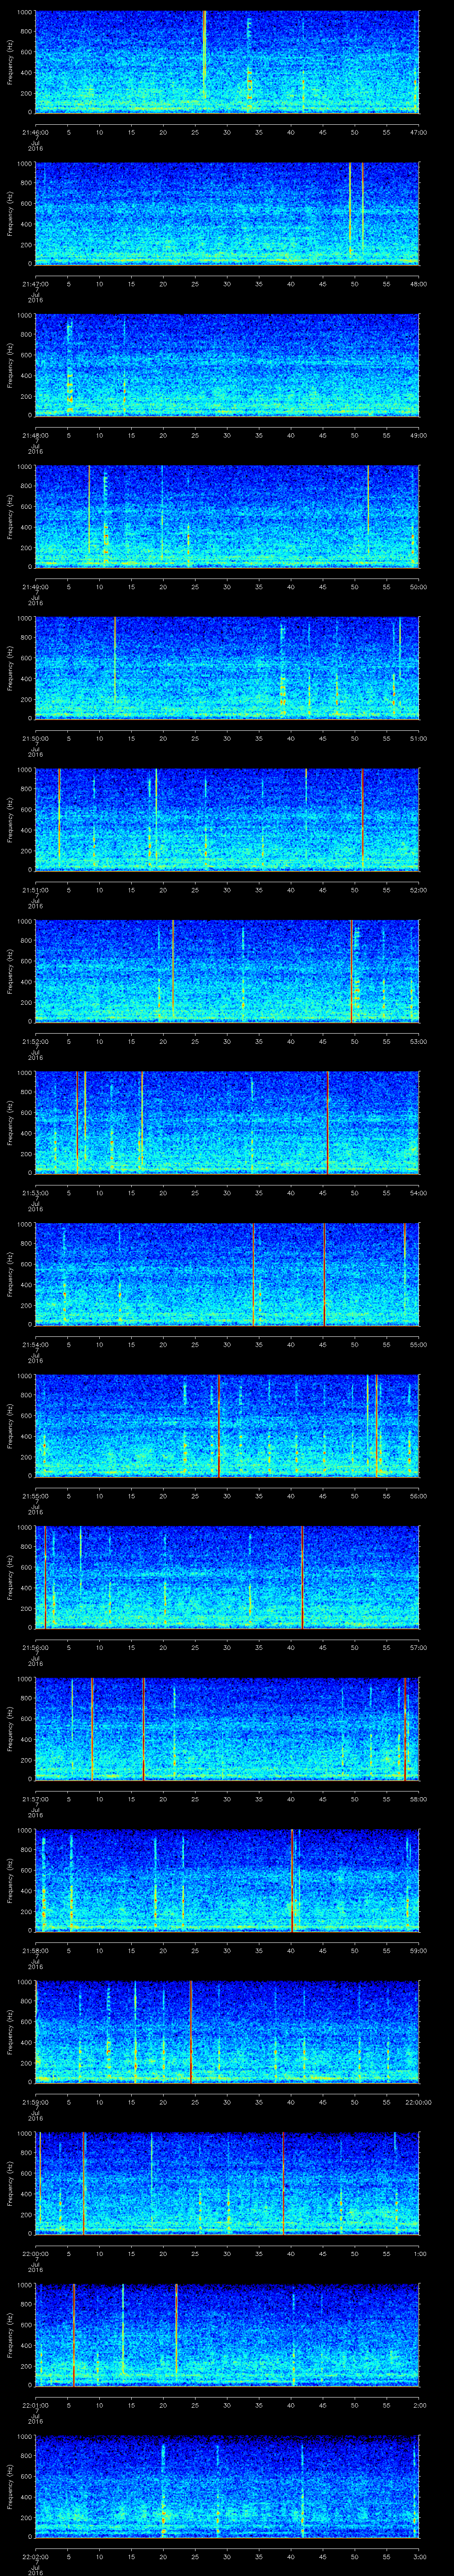Screen dimensions: 454x2576
Task: Select the spectrogram panel starting at 21:54:00
Action: click(x=227, y=1274)
